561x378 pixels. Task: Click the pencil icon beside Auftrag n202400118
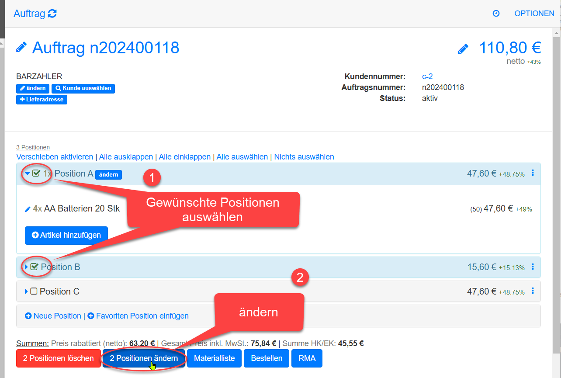pyautogui.click(x=21, y=47)
